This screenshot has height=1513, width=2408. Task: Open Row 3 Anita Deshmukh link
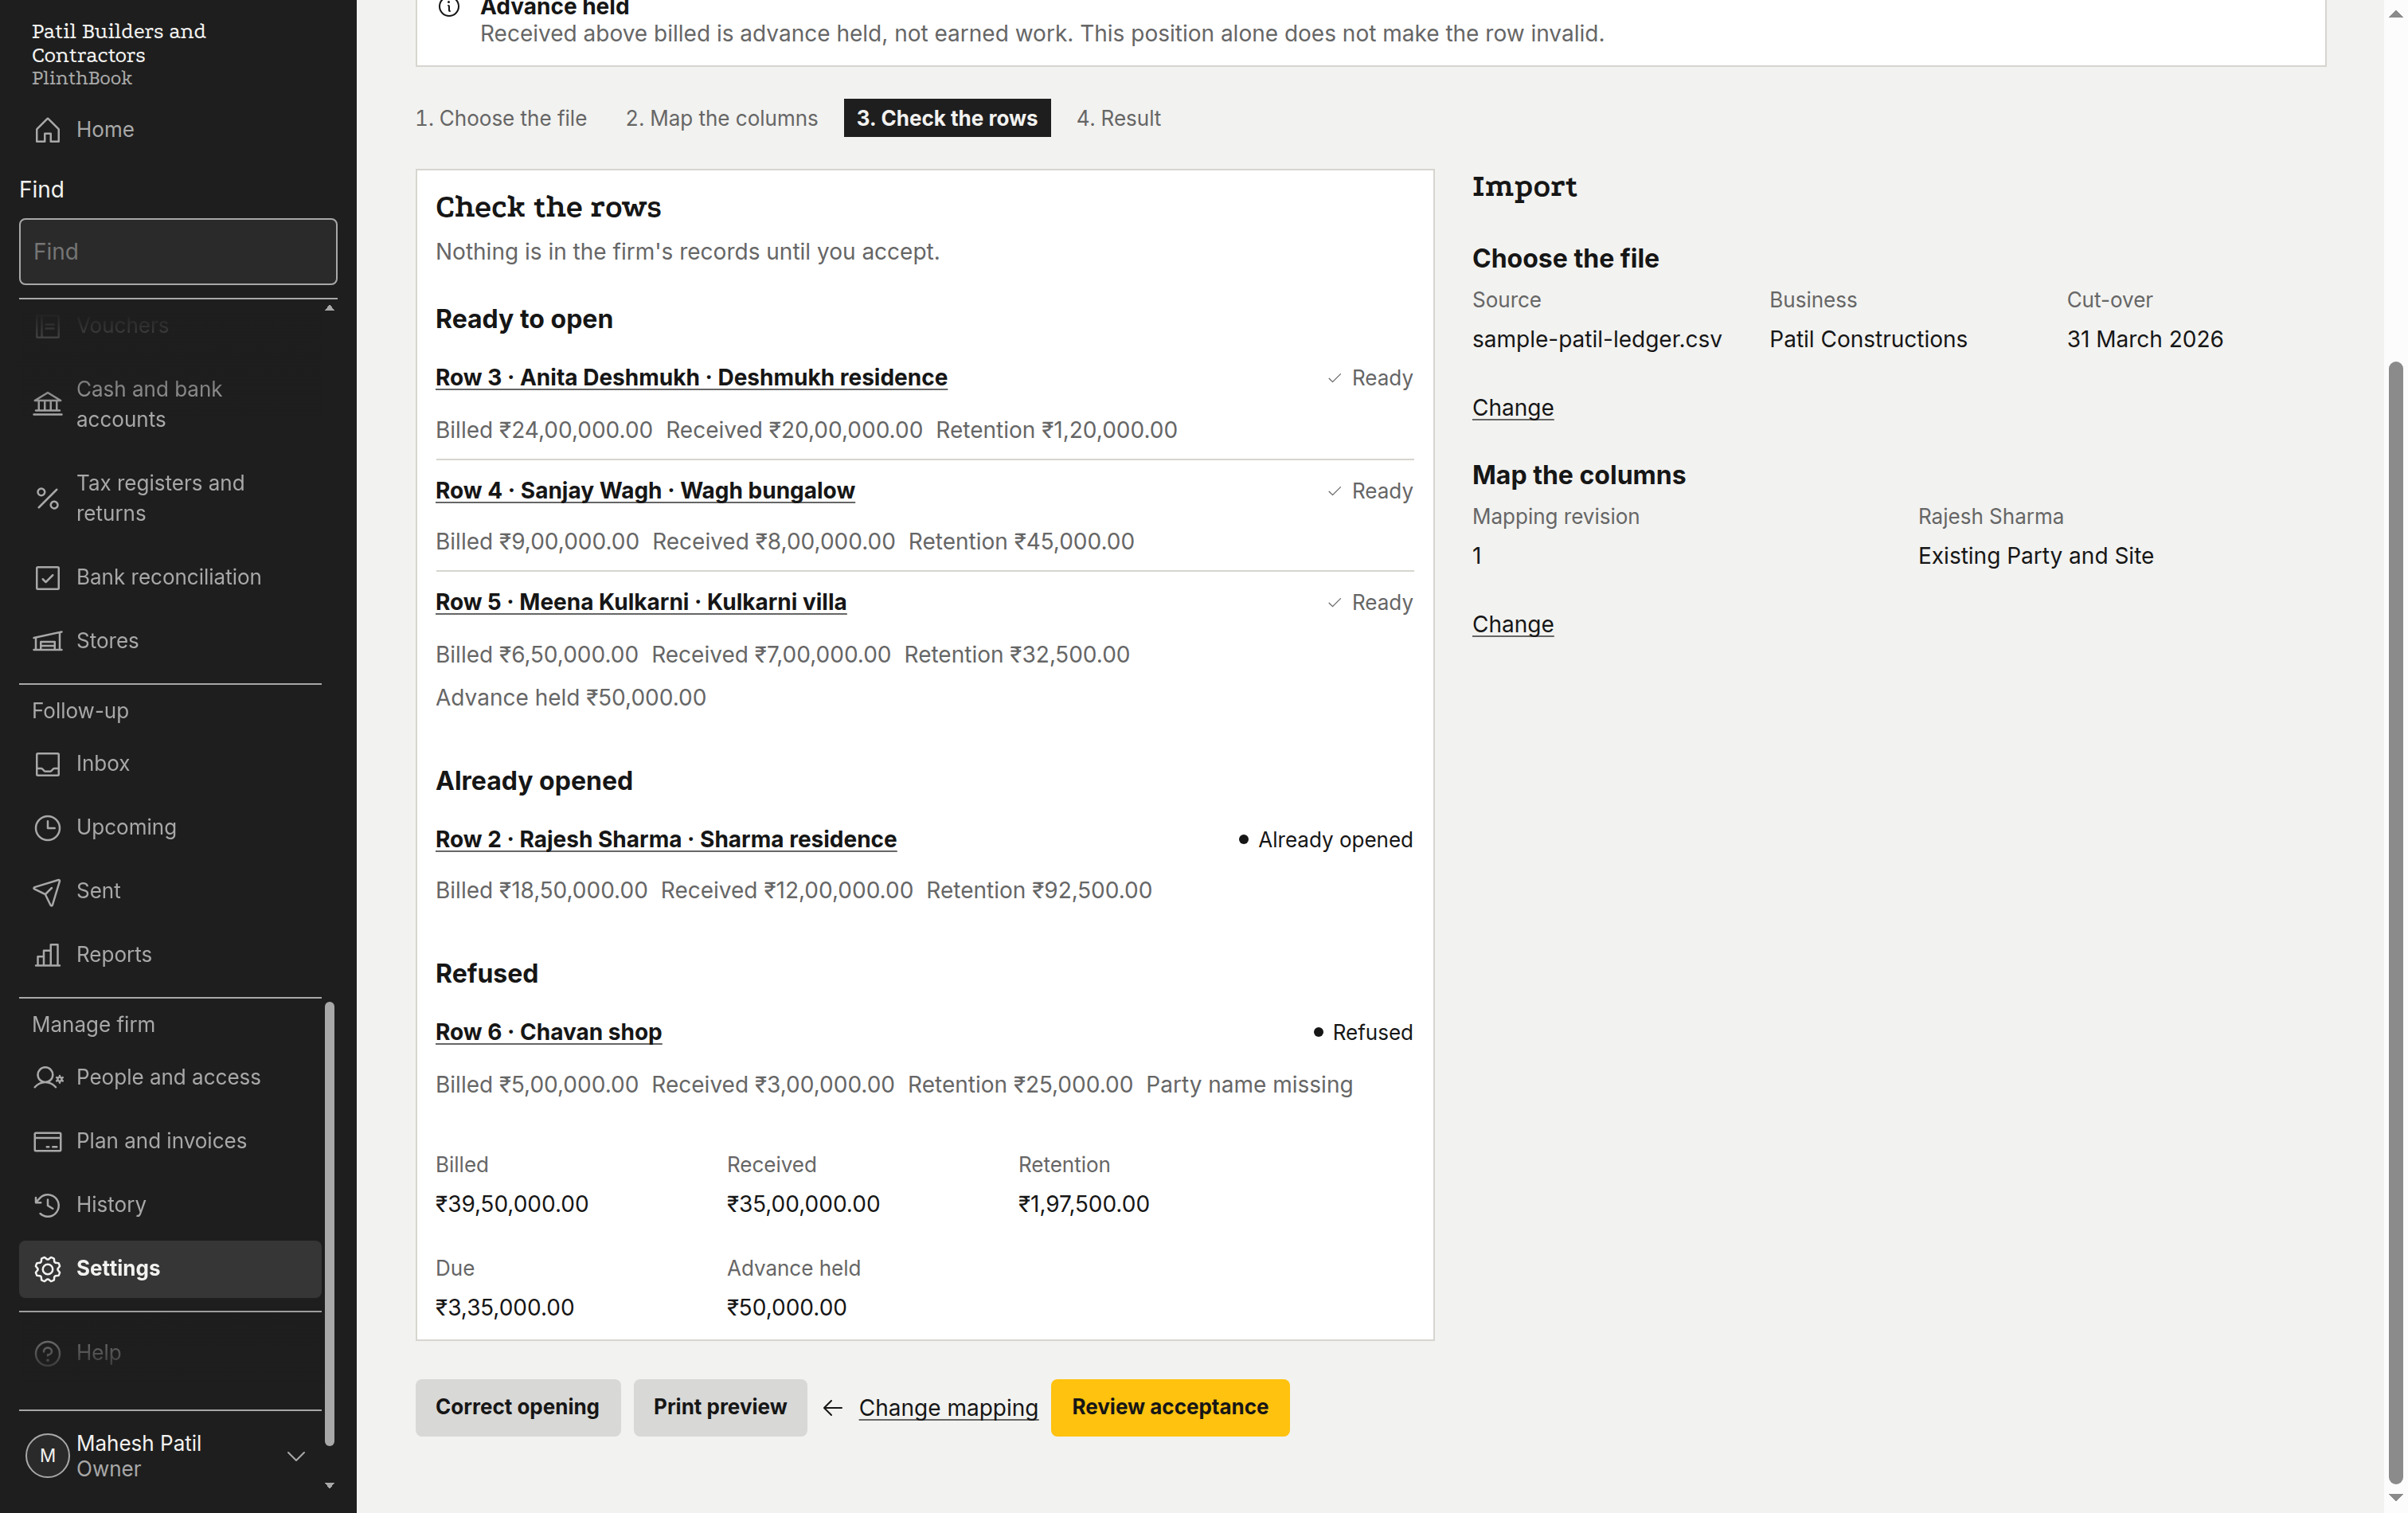691,377
